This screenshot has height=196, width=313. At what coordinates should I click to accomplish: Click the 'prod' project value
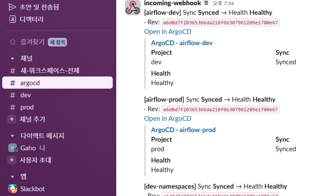point(158,149)
